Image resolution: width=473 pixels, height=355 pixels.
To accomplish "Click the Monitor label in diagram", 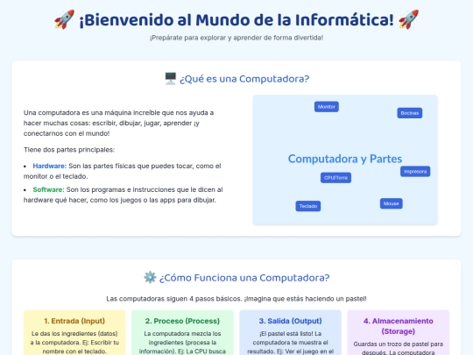I will tap(327, 107).
